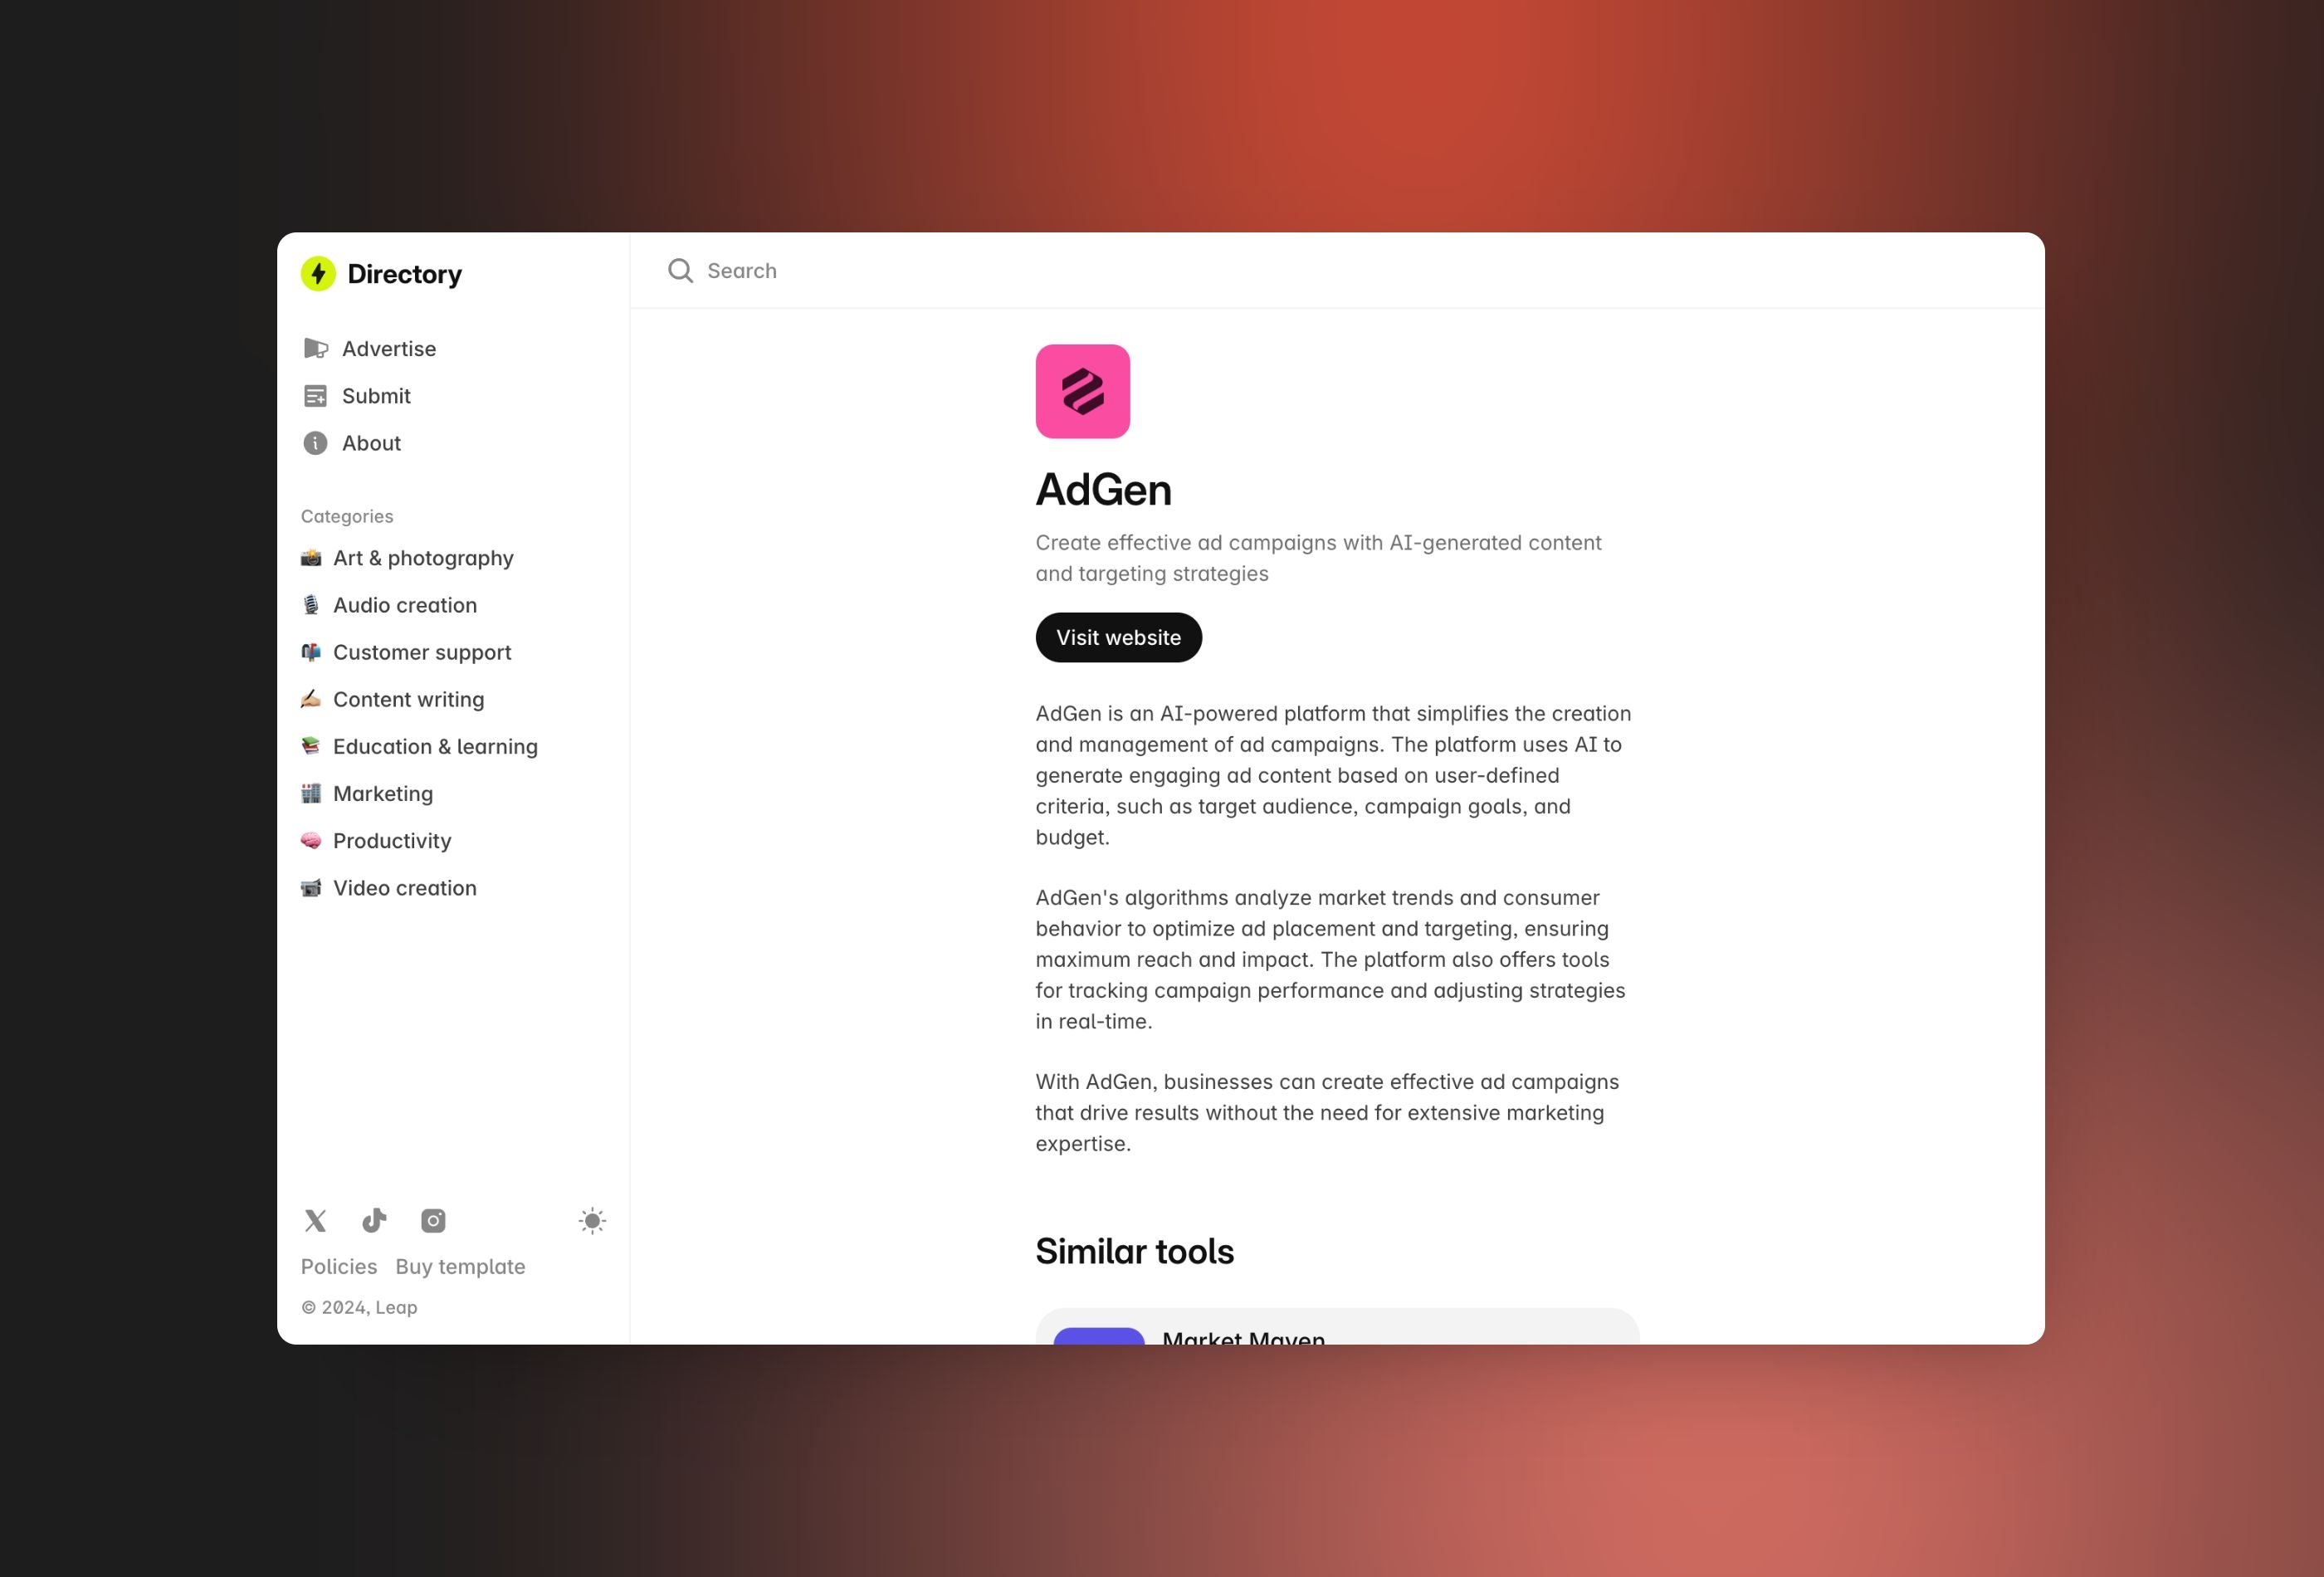Click the About navigation item
Screen dimensions: 2324x1577
(371, 442)
